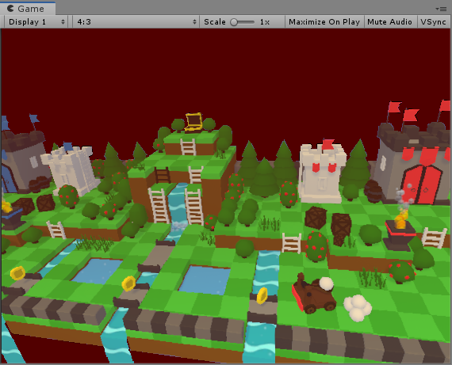Click the 1x scale value text

265,22
